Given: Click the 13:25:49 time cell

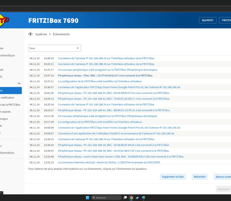Looking at the screenshot, I should [49, 157].
